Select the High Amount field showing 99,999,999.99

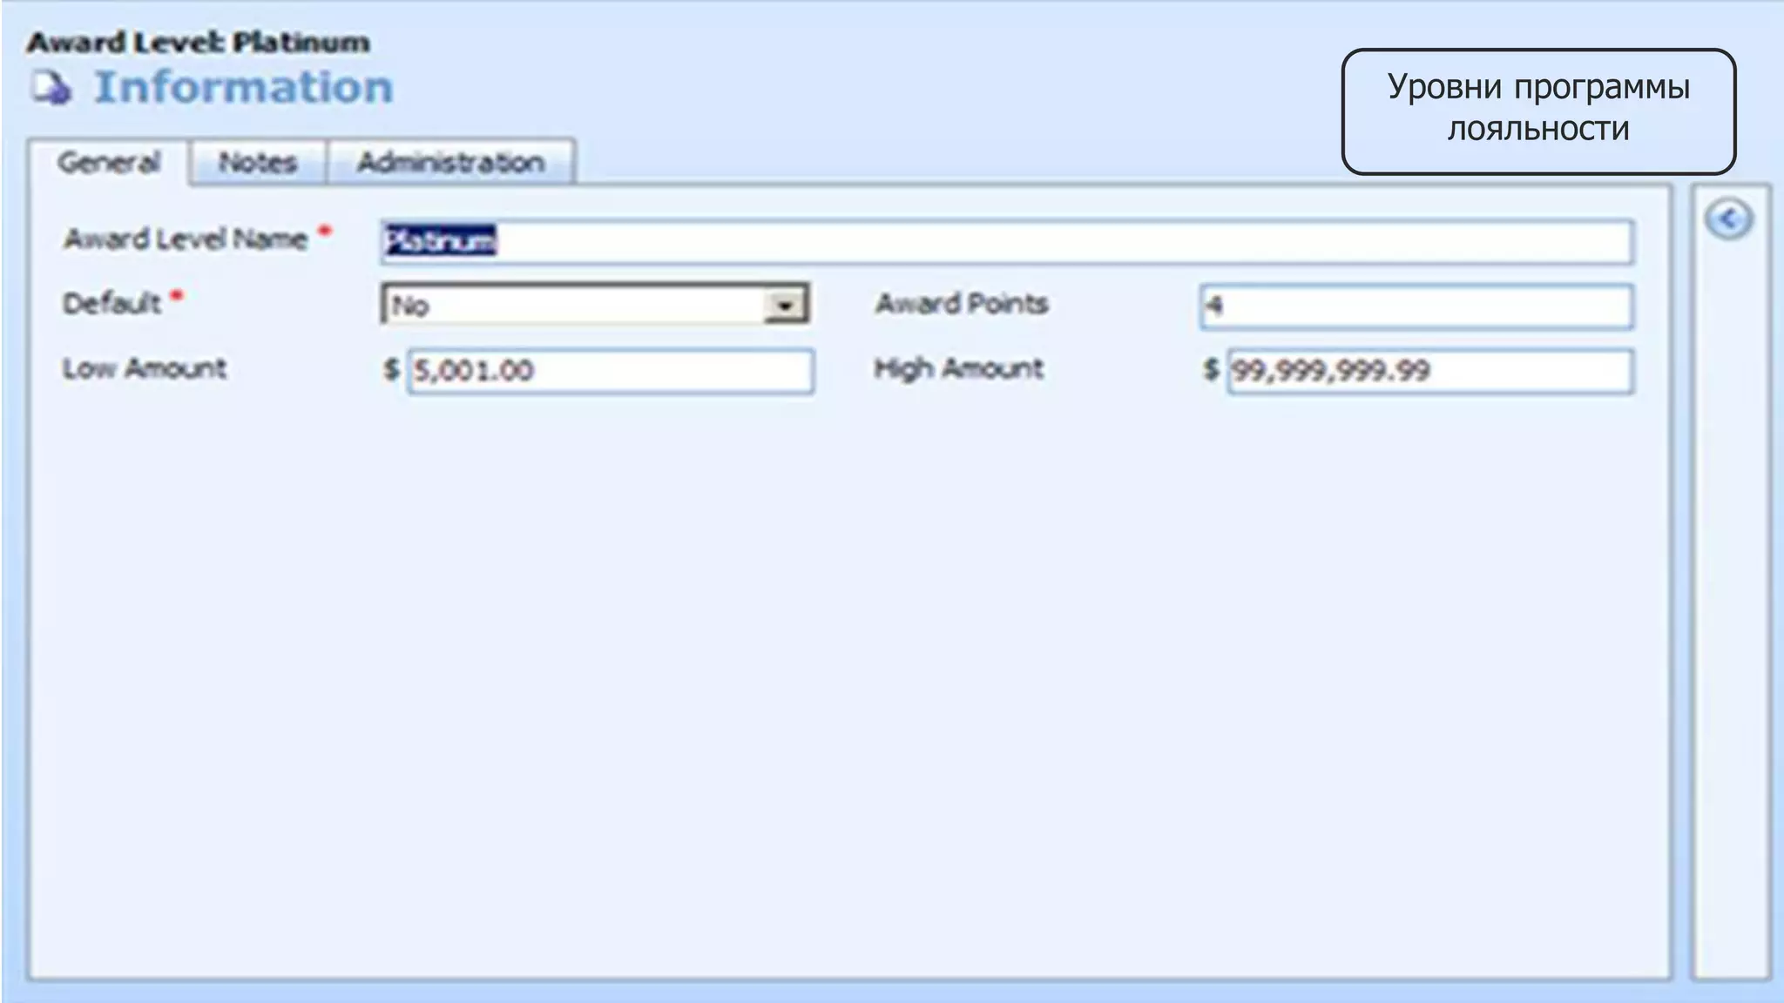coord(1429,372)
